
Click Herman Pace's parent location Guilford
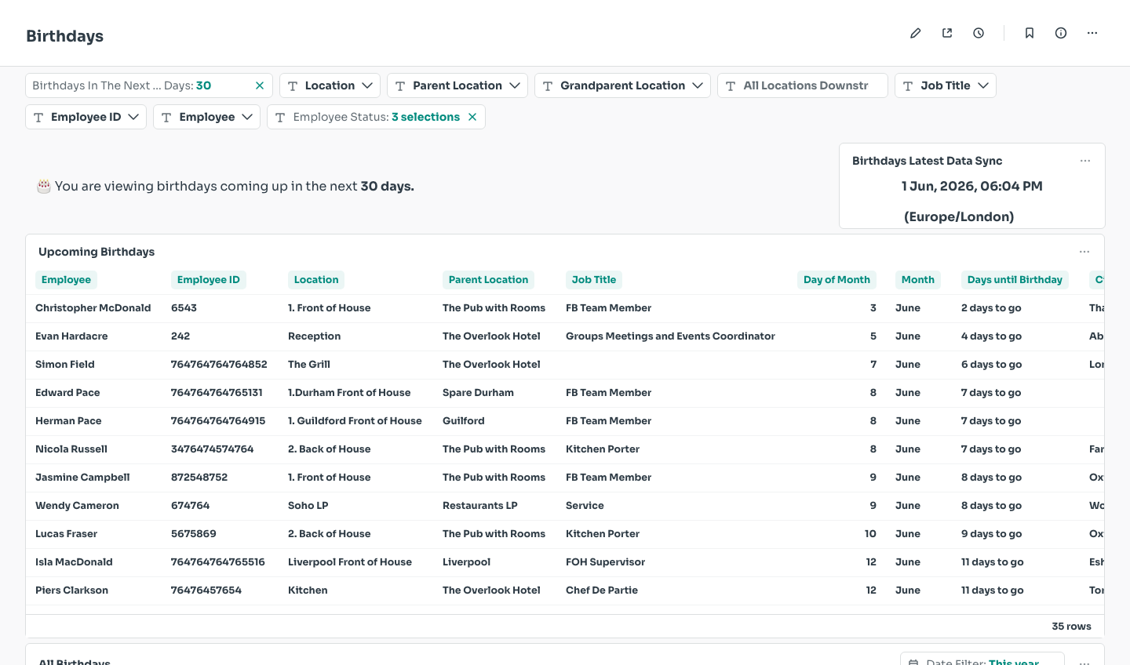click(463, 421)
